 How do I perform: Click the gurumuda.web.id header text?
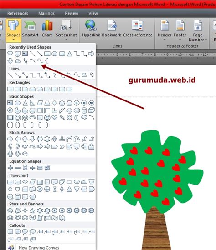162,80
